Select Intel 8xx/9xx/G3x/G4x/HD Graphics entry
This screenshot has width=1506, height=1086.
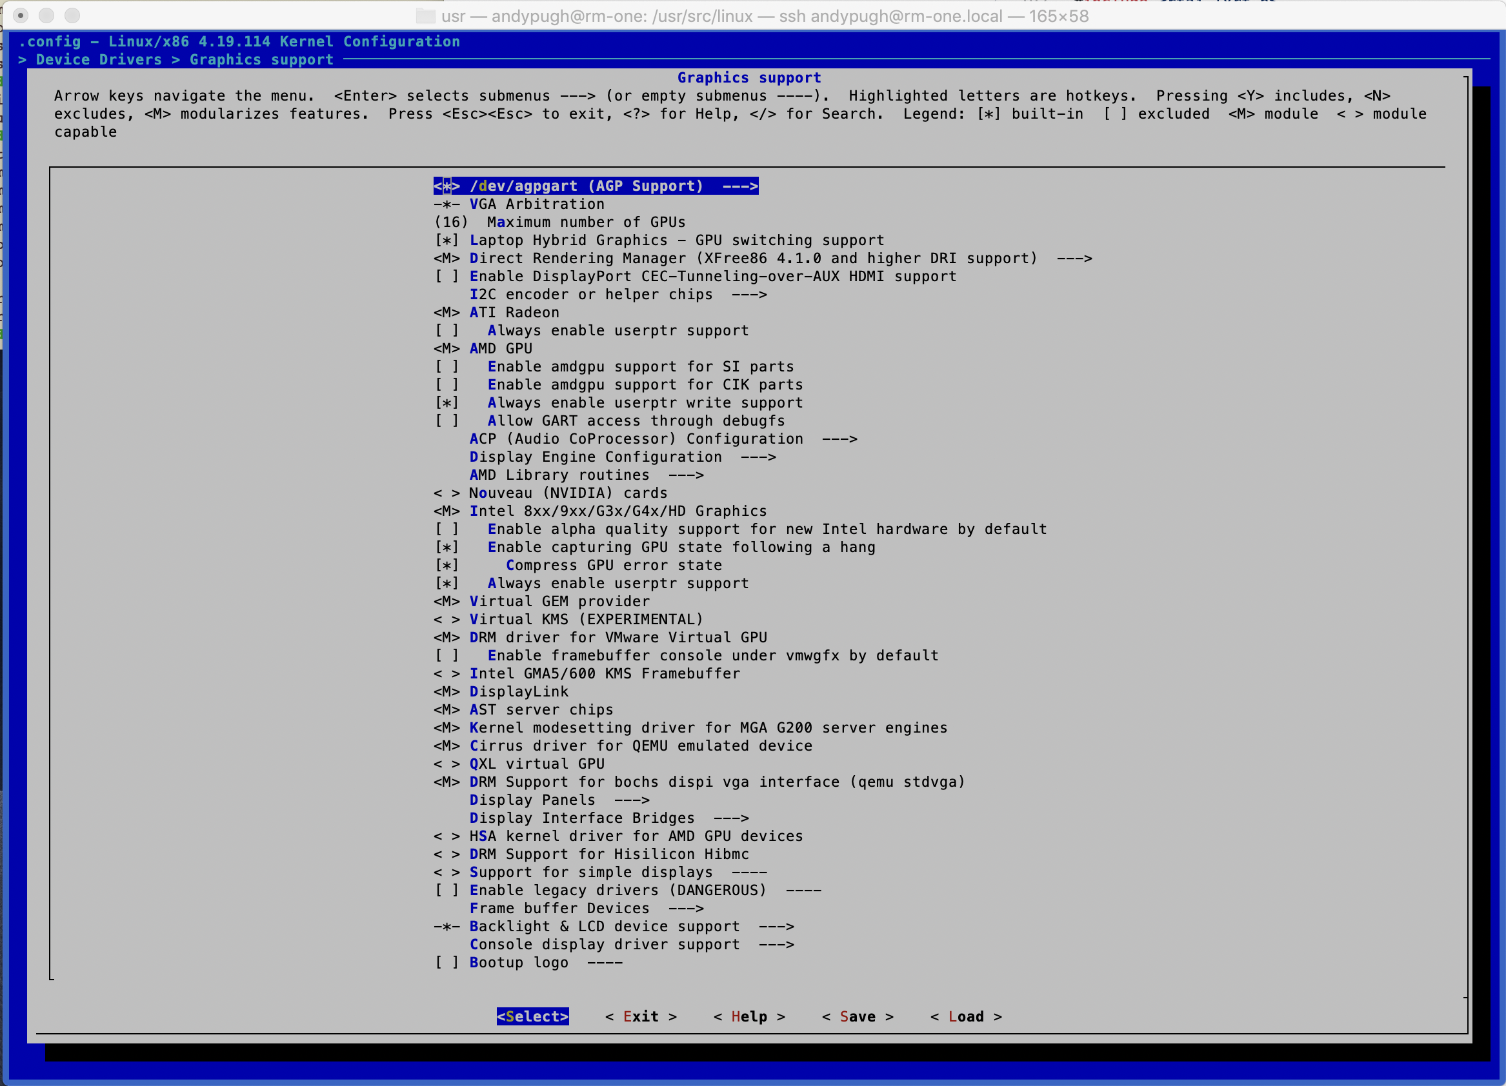click(x=600, y=511)
